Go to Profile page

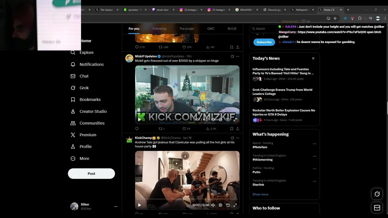point(81,147)
